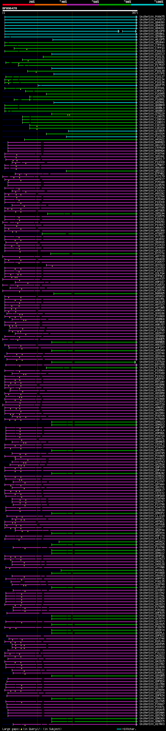Screen dimensions: 166x731
Task: Select hit label UniRef100_P12468
Action: (152, 399)
